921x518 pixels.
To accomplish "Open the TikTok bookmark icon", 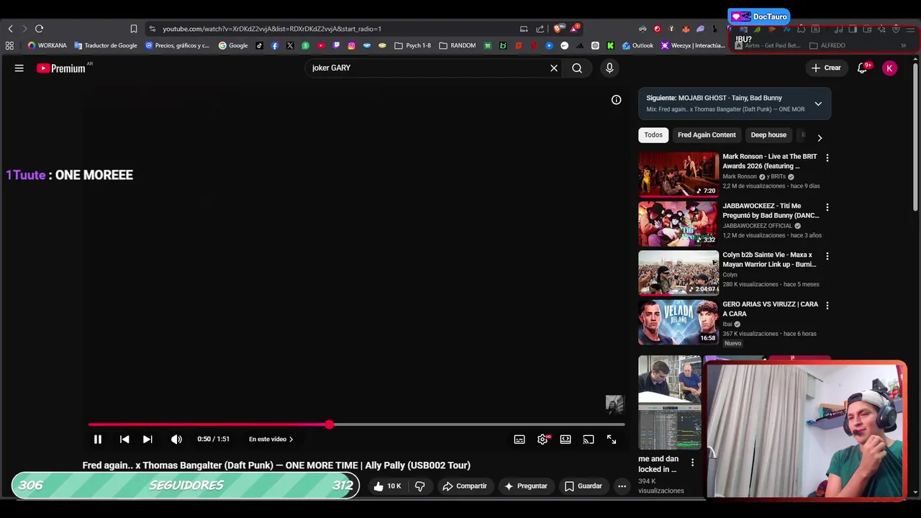I will [x=259, y=45].
